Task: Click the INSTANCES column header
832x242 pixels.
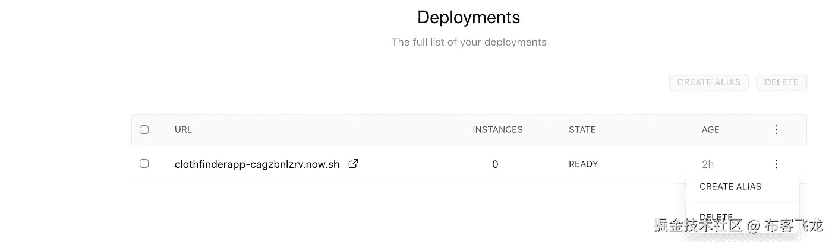Action: tap(497, 129)
